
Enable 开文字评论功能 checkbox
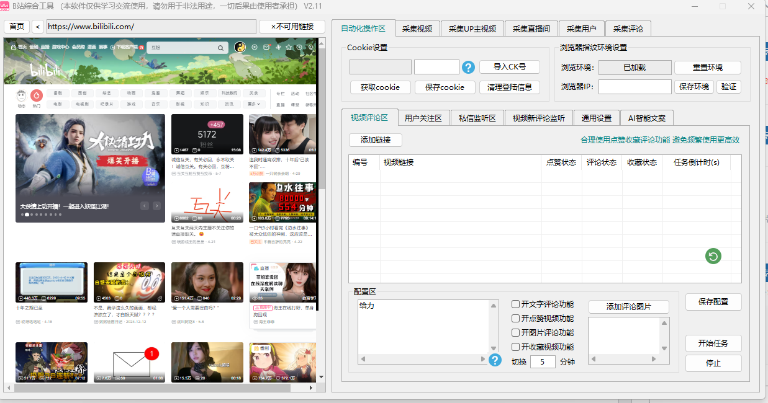click(516, 304)
